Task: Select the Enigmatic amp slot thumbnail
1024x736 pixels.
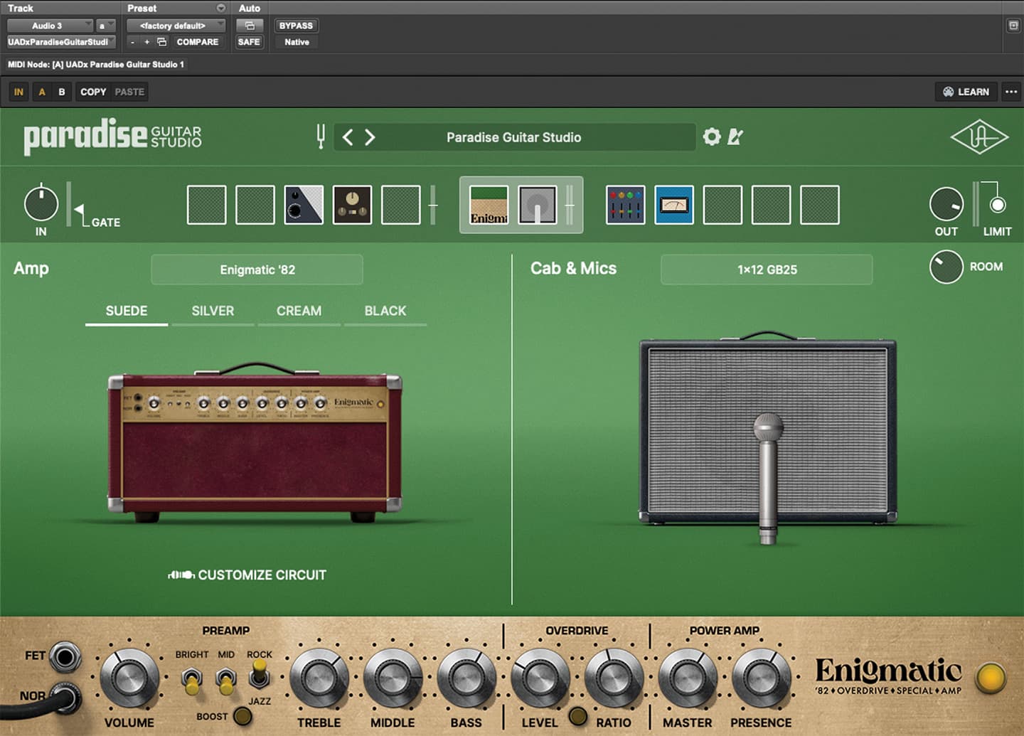Action: point(489,205)
